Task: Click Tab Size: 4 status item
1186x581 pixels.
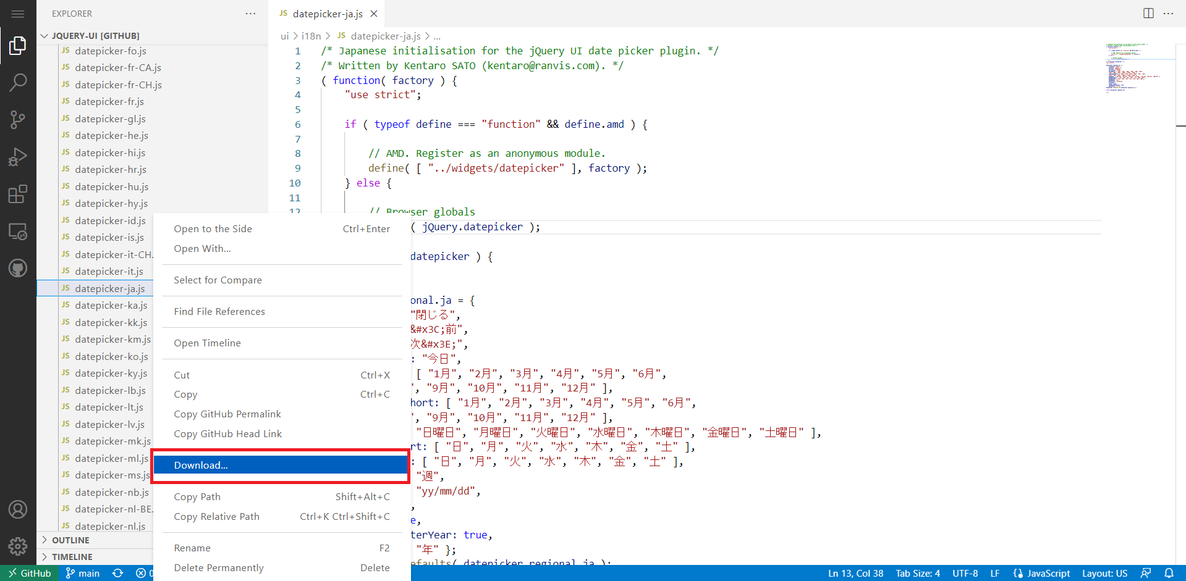Action: click(918, 573)
